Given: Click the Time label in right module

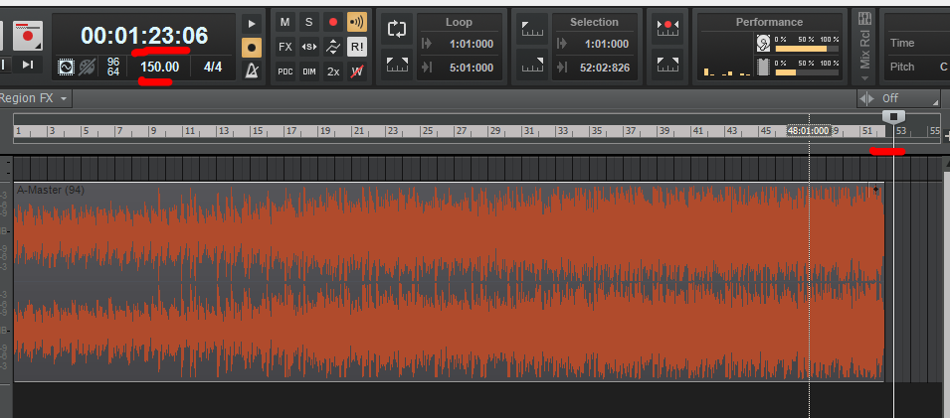Looking at the screenshot, I should [x=902, y=43].
